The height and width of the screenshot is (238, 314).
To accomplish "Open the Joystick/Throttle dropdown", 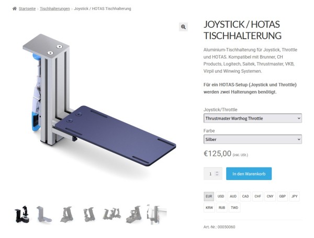I will pos(253,118).
